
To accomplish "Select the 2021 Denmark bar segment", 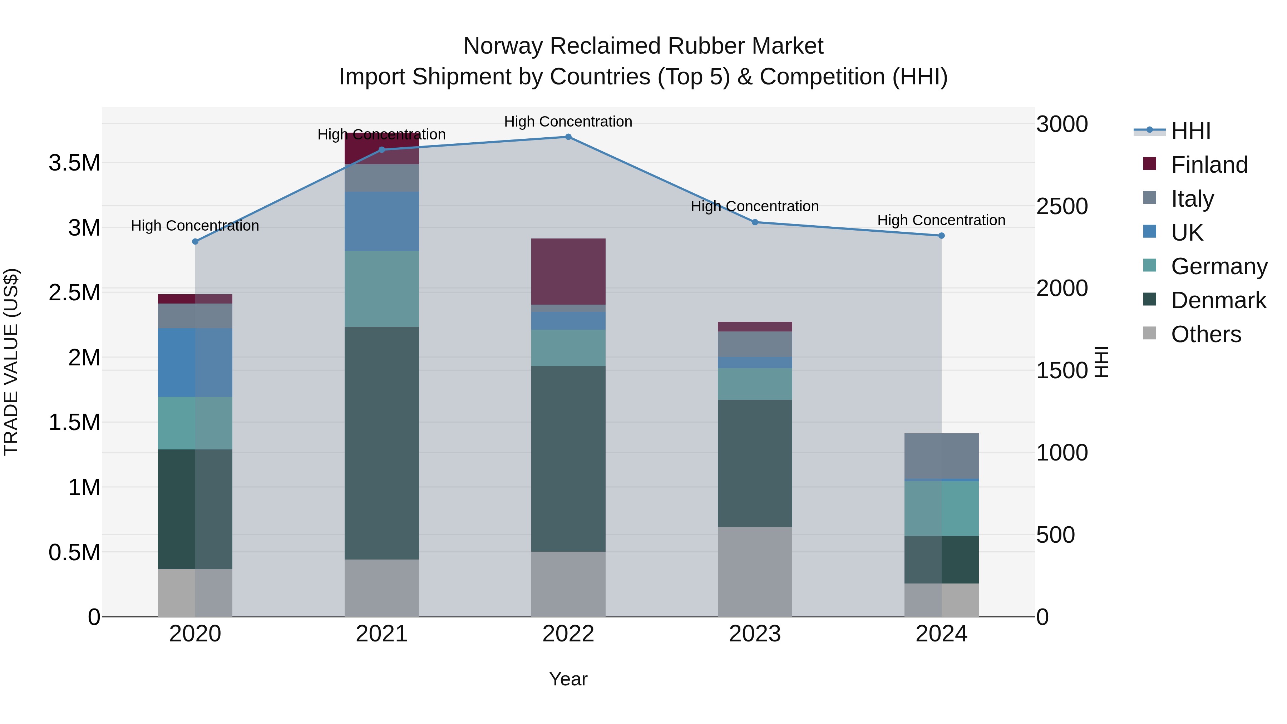I will coord(382,443).
